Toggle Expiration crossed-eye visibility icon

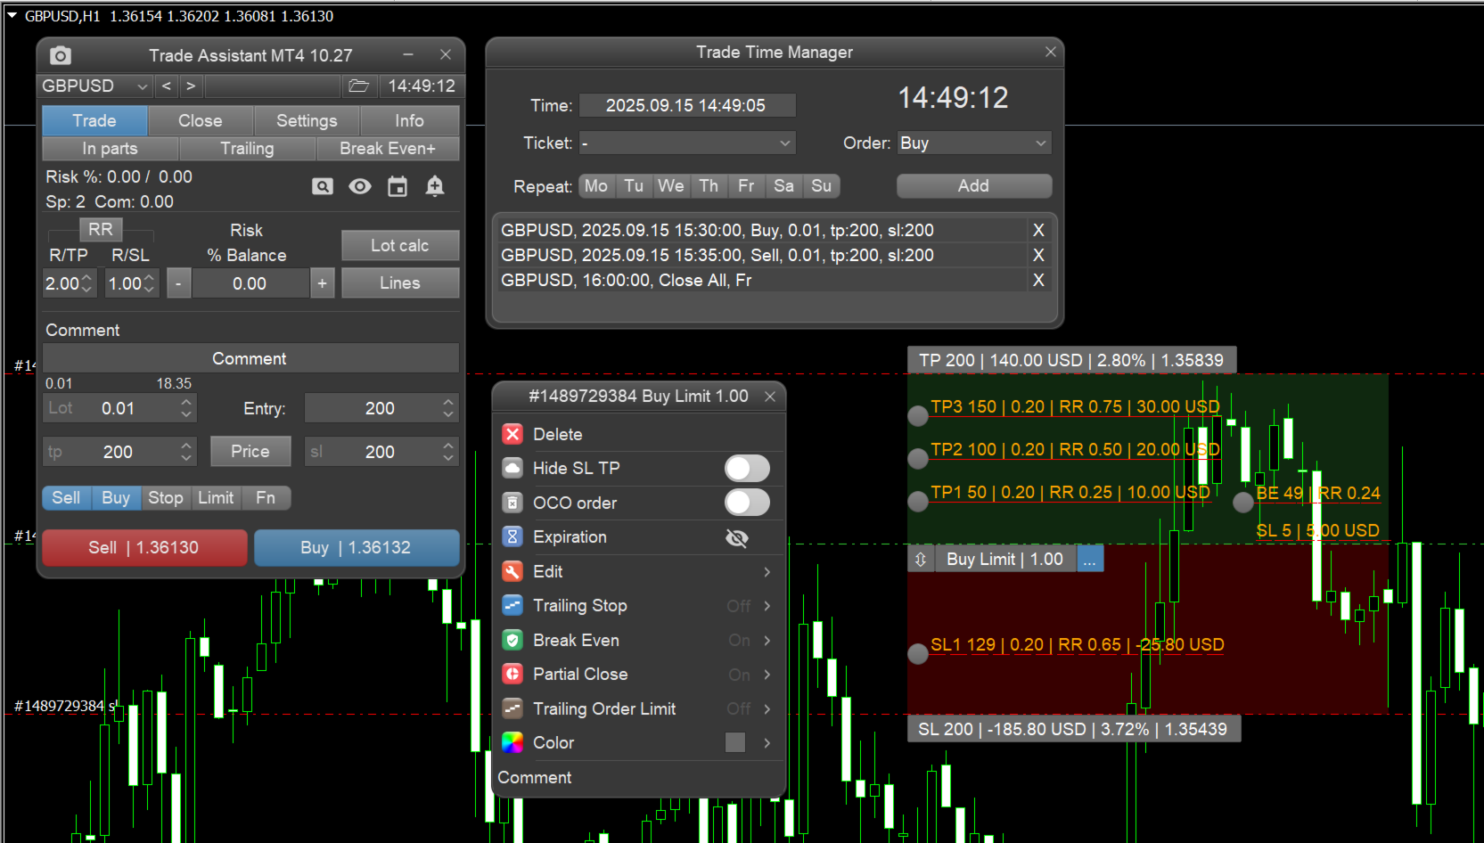[737, 537]
